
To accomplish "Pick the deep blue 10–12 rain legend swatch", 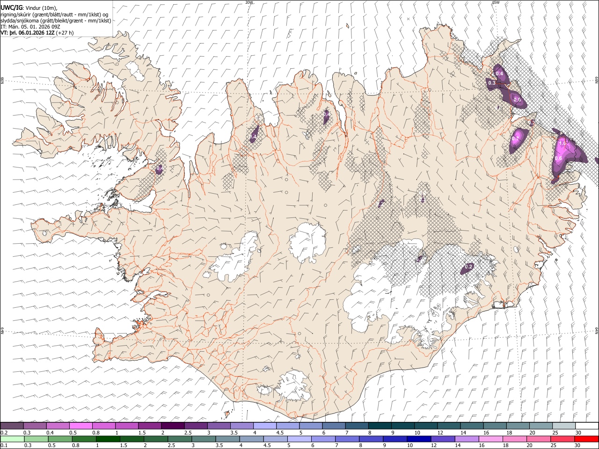I will click(419, 439).
